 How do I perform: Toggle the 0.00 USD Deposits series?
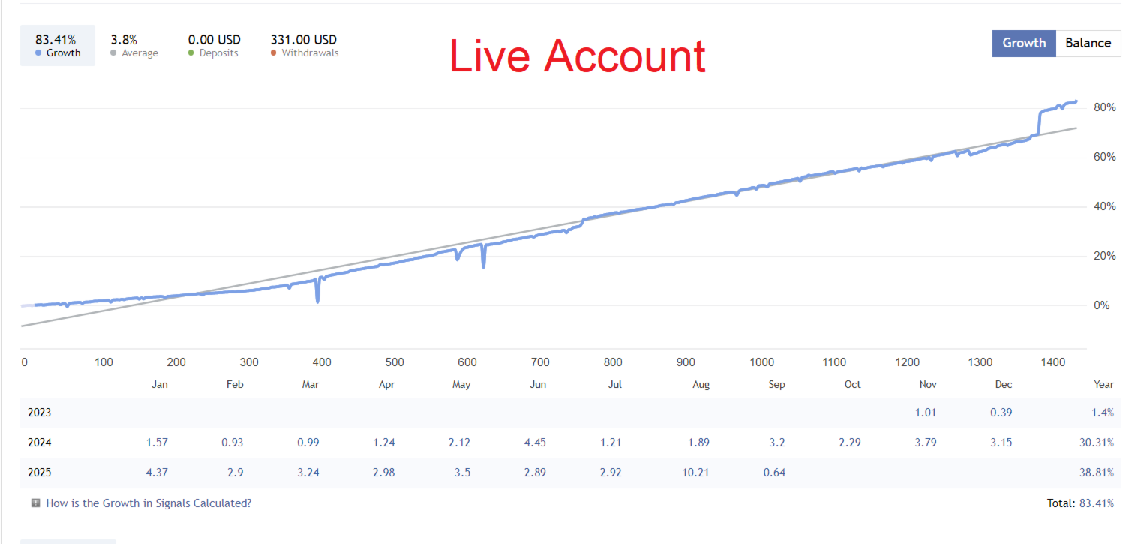point(214,46)
